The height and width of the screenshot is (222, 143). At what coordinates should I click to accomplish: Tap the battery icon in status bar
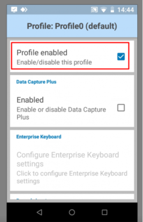[x=112, y=9]
